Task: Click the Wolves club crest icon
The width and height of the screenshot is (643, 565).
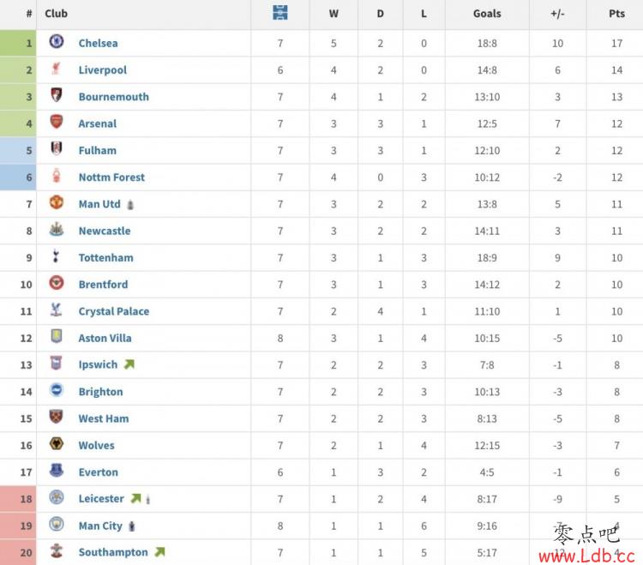Action: click(57, 443)
